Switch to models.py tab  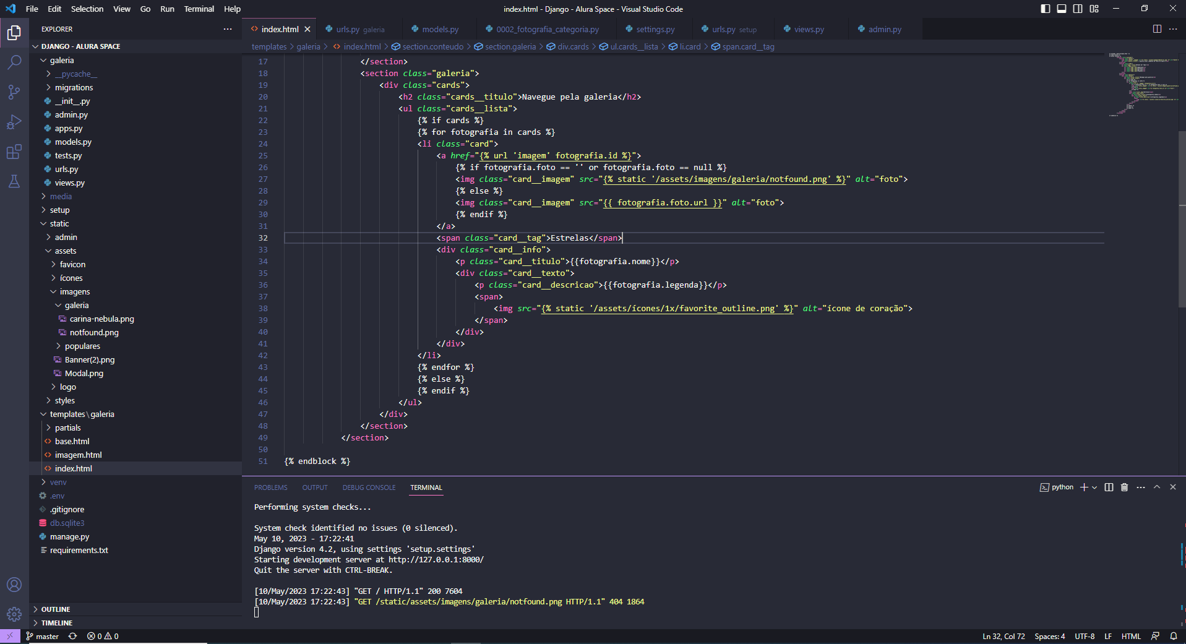click(x=439, y=29)
